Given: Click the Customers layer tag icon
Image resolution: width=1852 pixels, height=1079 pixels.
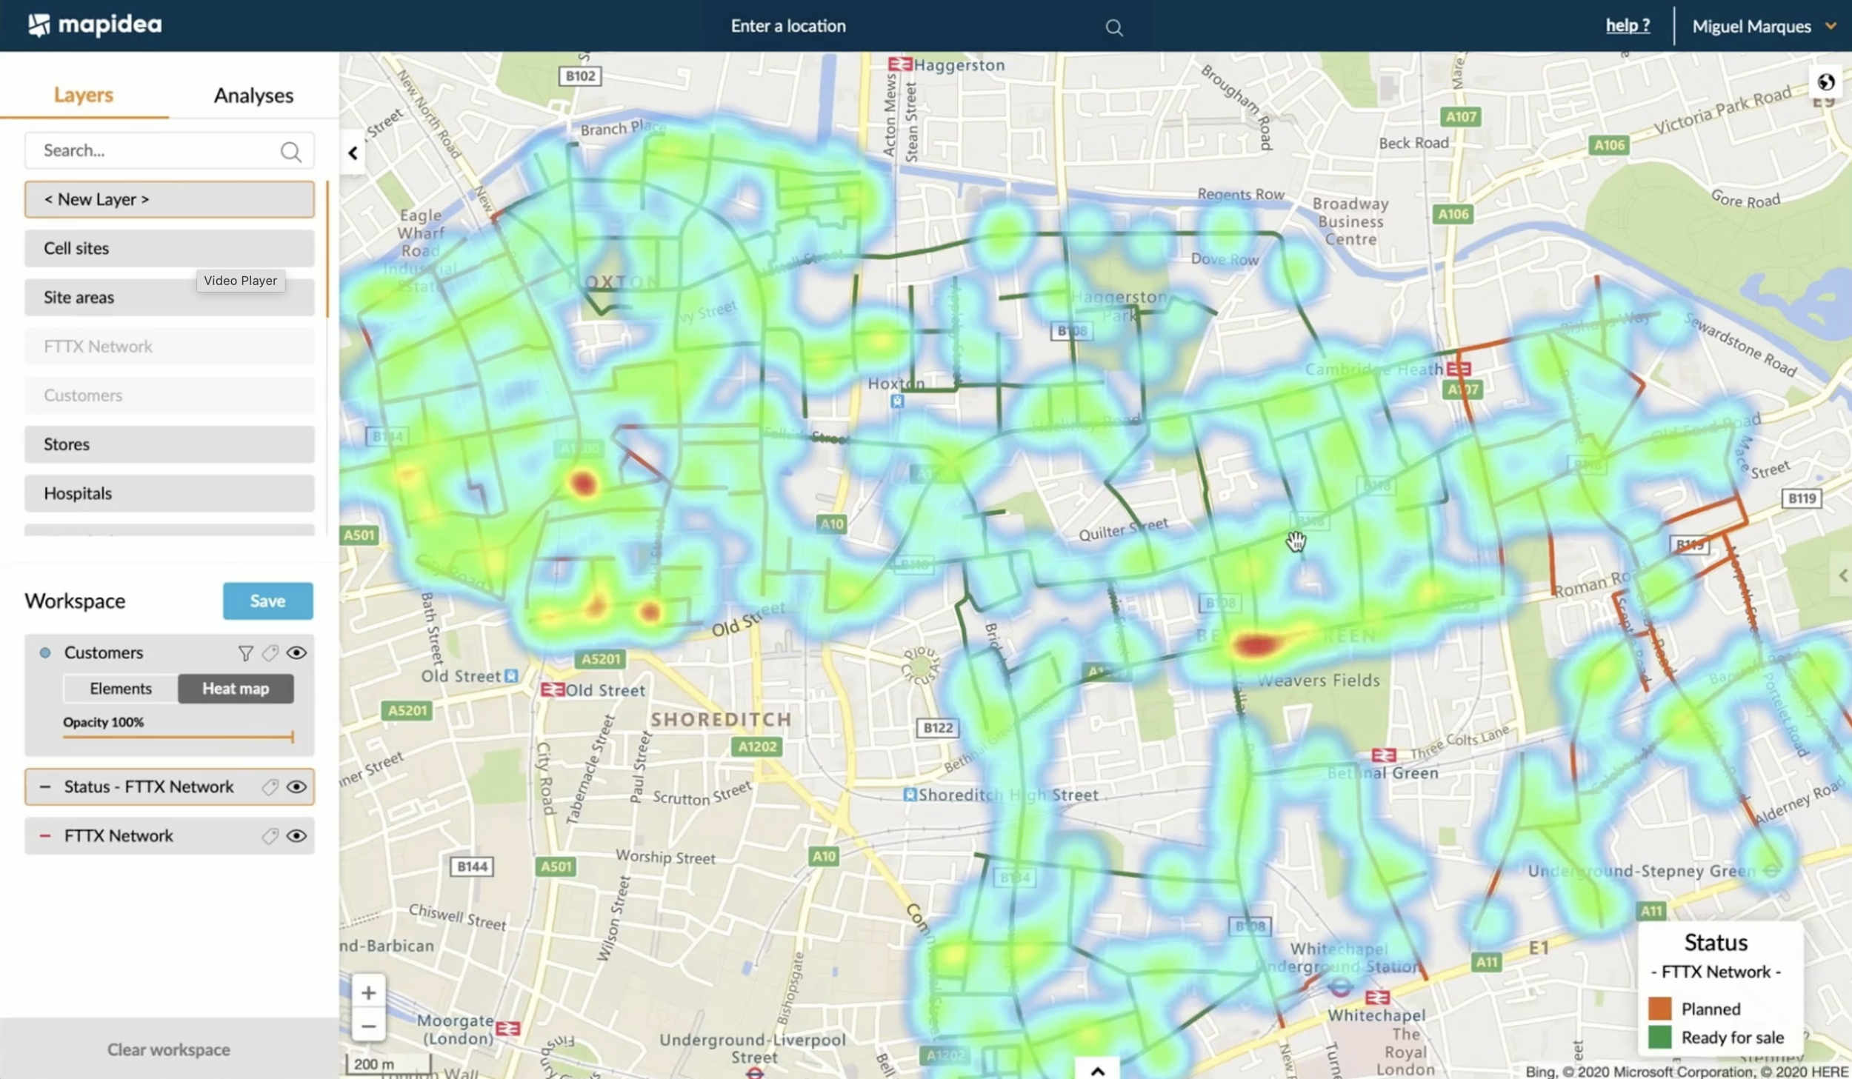Looking at the screenshot, I should coord(270,653).
